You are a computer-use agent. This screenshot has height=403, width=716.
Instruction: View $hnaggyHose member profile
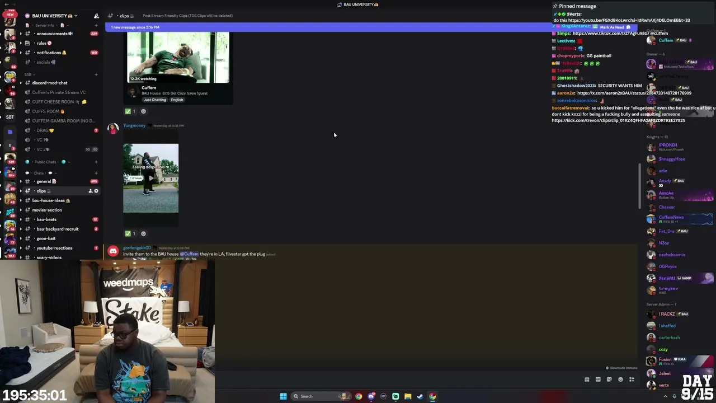[672, 159]
